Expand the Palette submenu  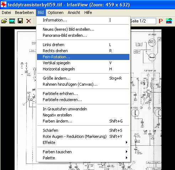[x=83, y=158]
